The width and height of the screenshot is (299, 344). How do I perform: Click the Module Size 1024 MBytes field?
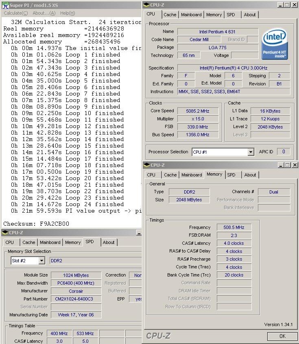[x=76, y=275]
